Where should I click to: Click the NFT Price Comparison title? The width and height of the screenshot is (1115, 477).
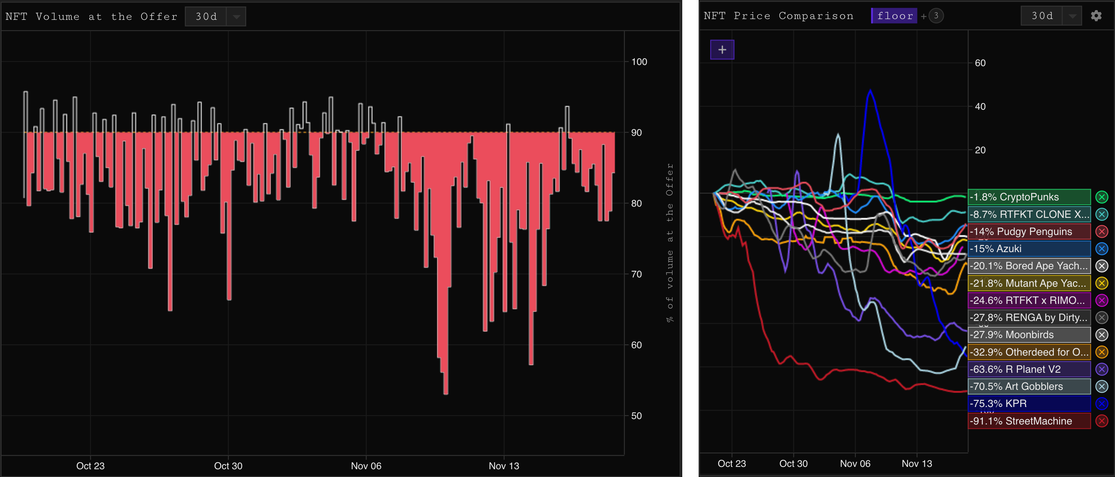pos(778,16)
